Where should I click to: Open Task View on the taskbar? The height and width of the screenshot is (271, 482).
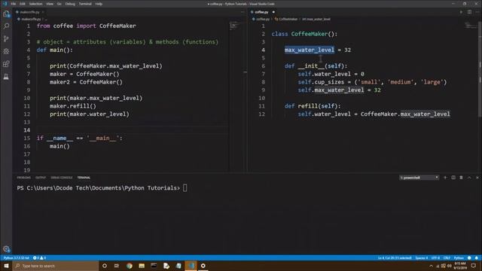click(x=117, y=266)
